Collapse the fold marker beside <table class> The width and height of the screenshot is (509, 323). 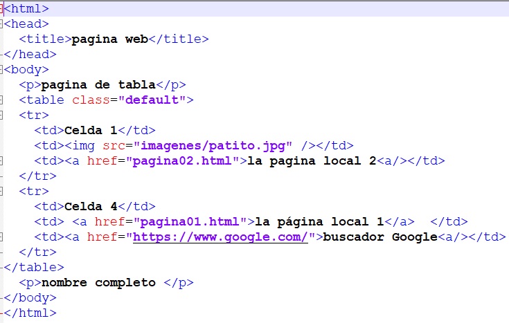(1, 100)
